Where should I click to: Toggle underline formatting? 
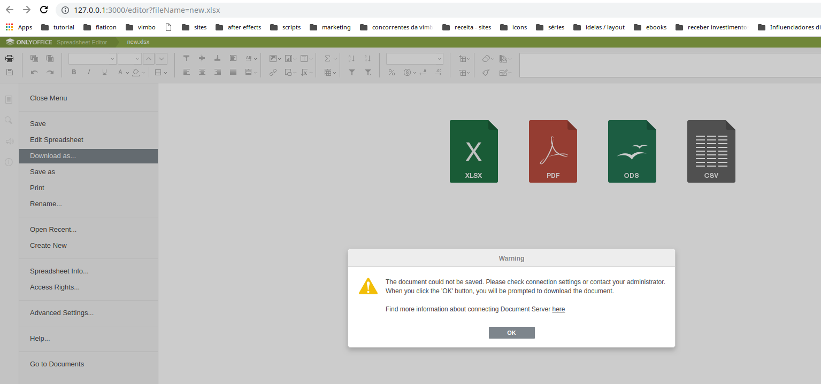[x=104, y=72]
